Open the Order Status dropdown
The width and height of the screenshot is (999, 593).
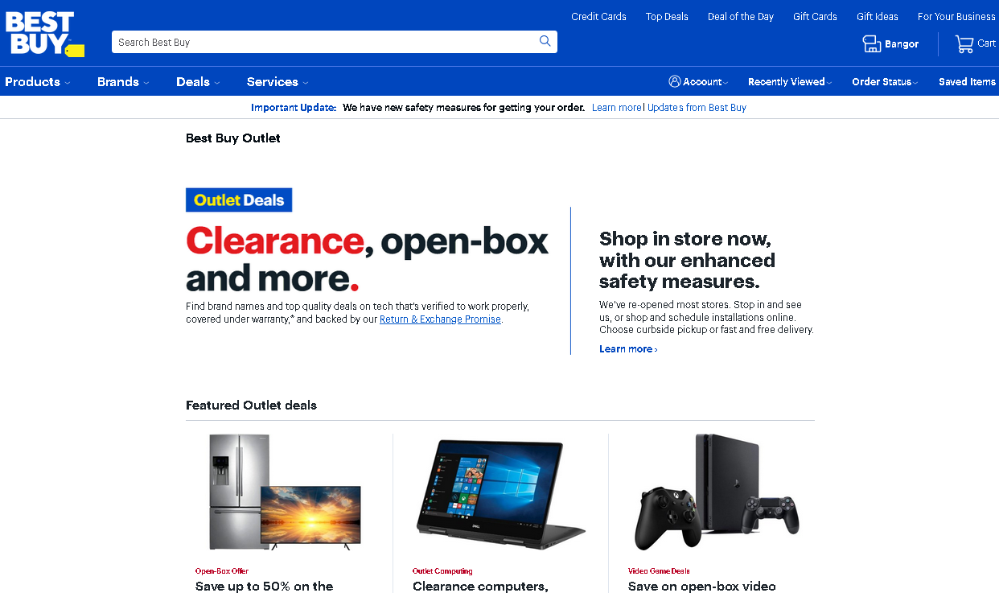[885, 81]
